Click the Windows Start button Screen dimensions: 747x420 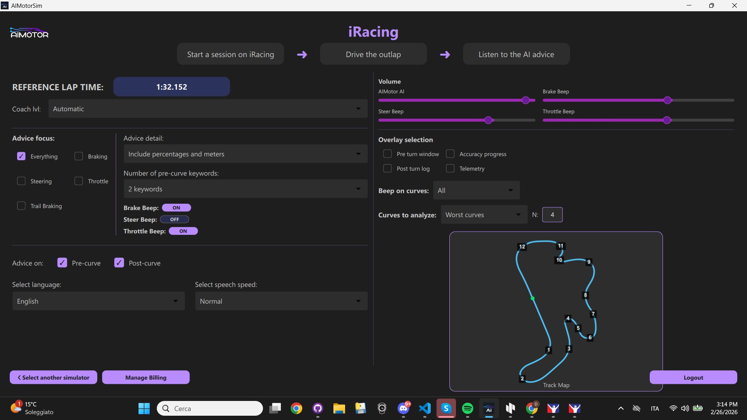[144, 408]
